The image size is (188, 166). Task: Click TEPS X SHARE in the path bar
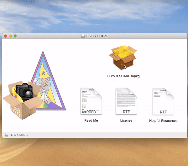[19, 135]
